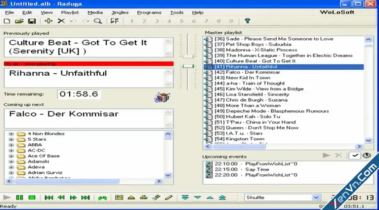Save the playlist with the floppy icon
This screenshot has width=379, height=210.
tap(32, 21)
